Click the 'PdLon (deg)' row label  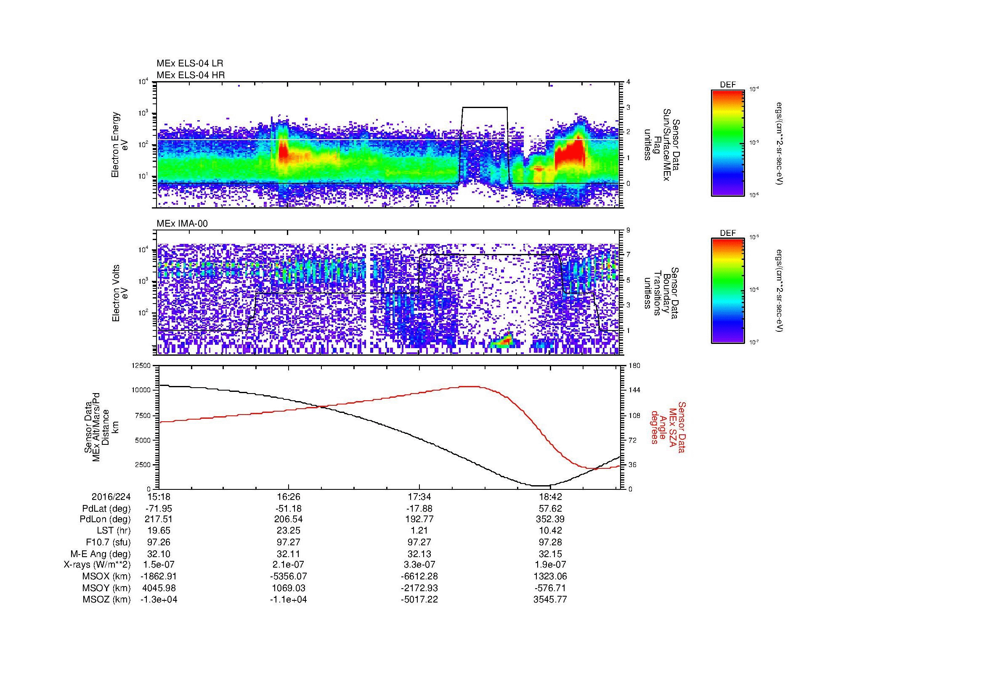[x=105, y=519]
